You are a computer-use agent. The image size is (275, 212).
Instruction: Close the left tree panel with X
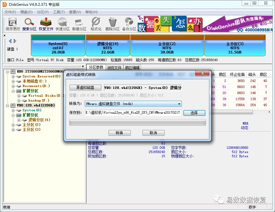tap(83, 66)
